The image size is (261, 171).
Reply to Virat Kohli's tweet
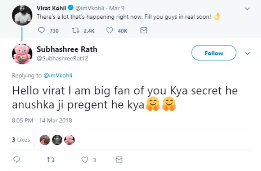pos(42,31)
